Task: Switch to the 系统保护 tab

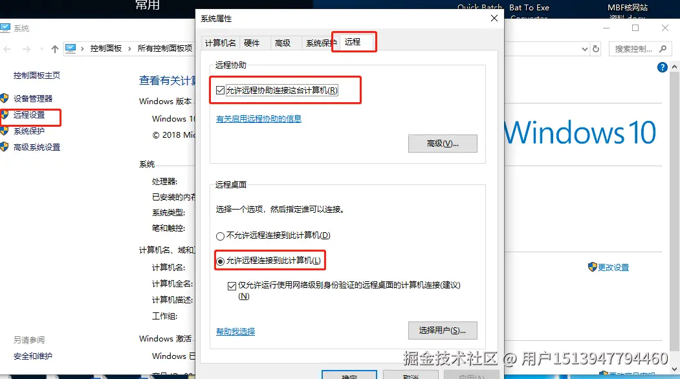Action: pyautogui.click(x=321, y=43)
